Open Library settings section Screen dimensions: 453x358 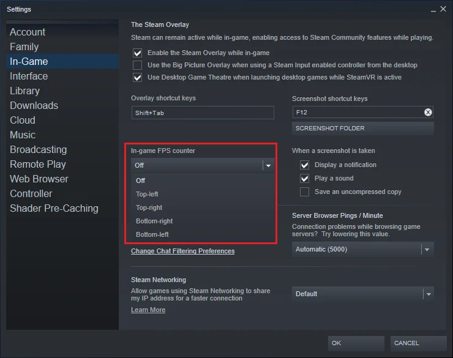pos(62,91)
